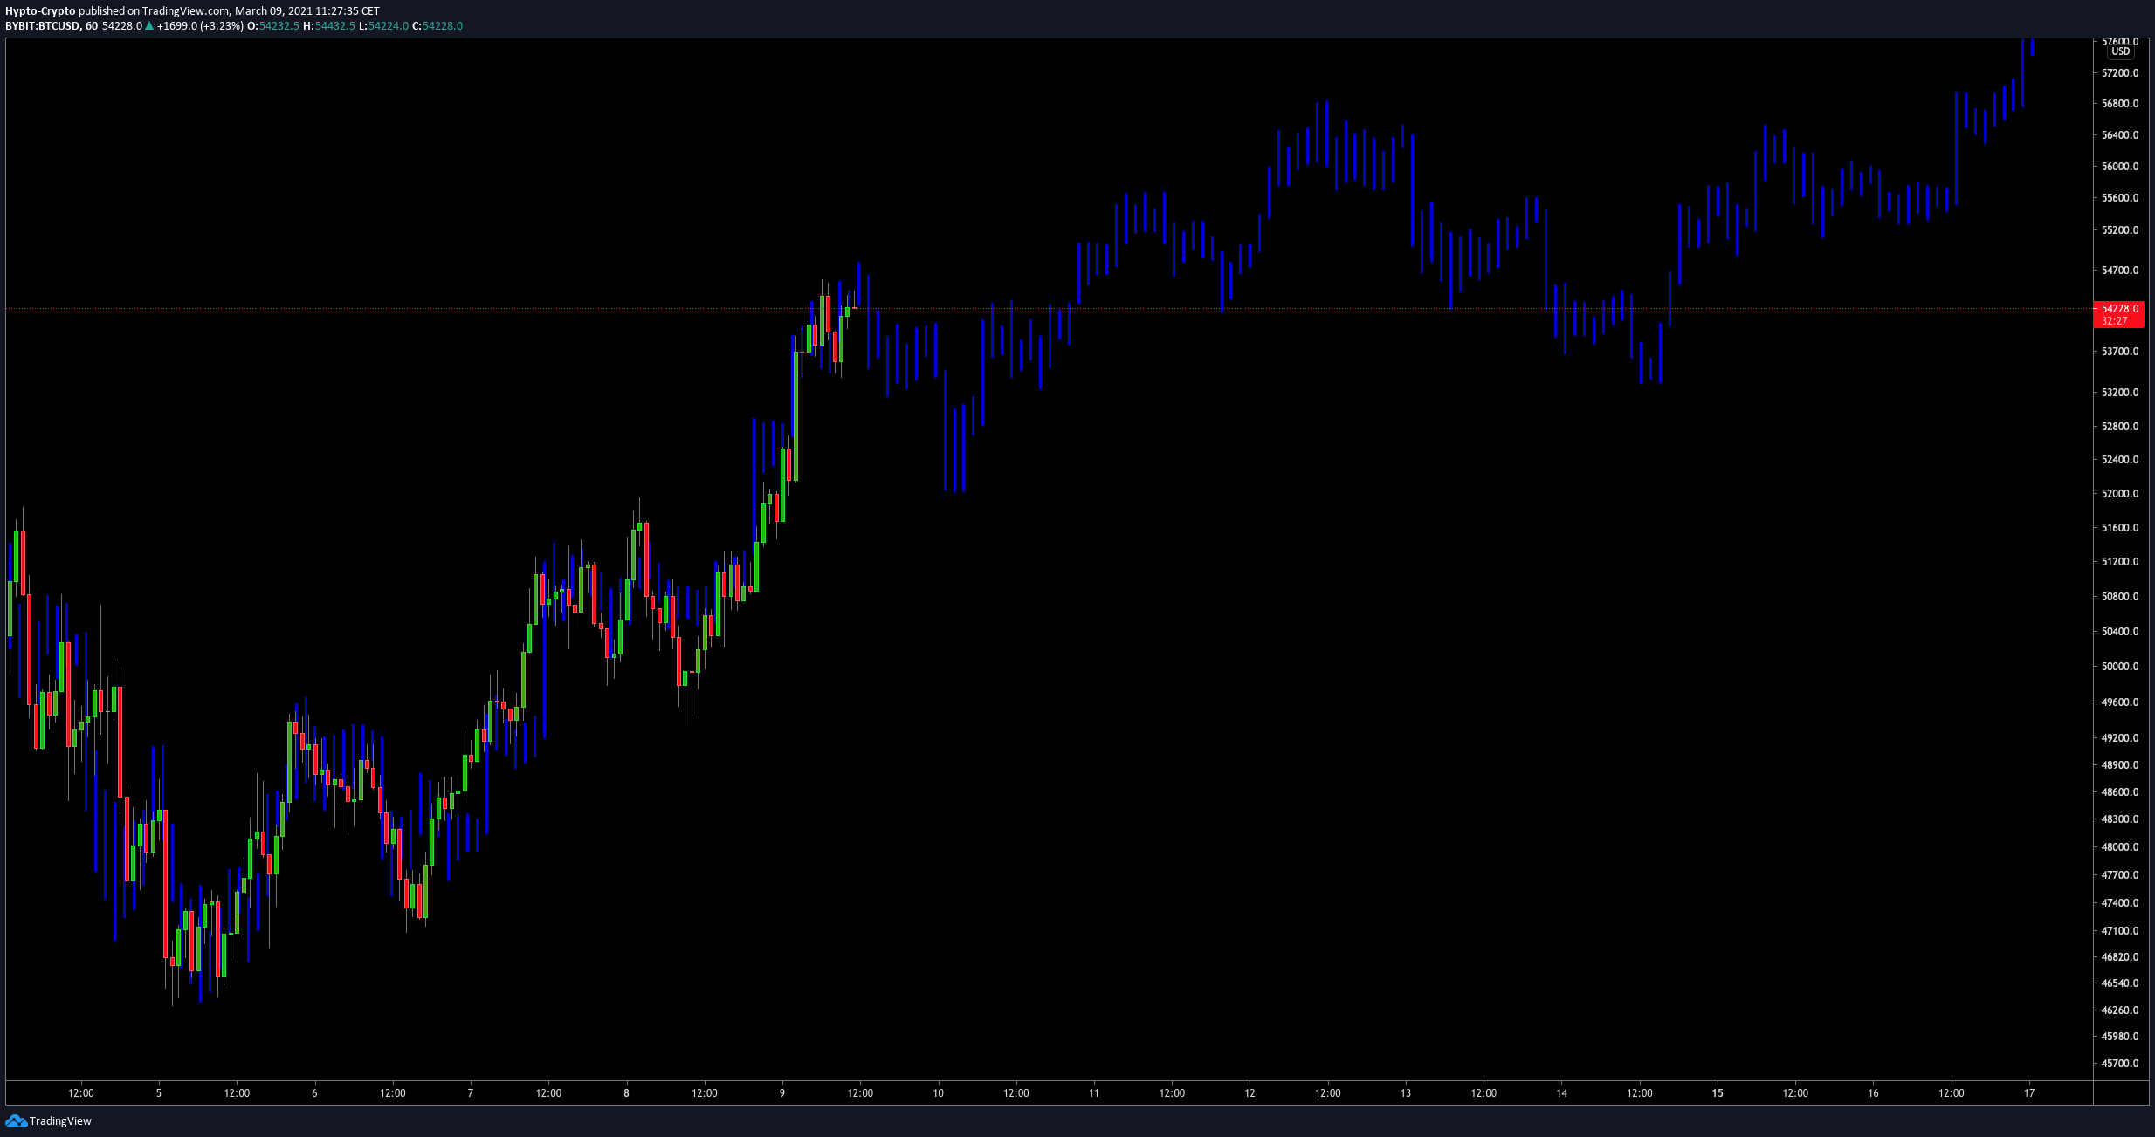
Task: Click the high value H:54432.5
Action: 329,26
